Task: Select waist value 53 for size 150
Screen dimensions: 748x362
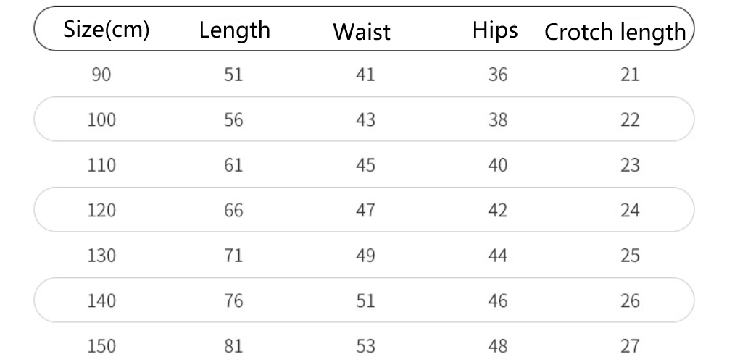Action: [366, 346]
